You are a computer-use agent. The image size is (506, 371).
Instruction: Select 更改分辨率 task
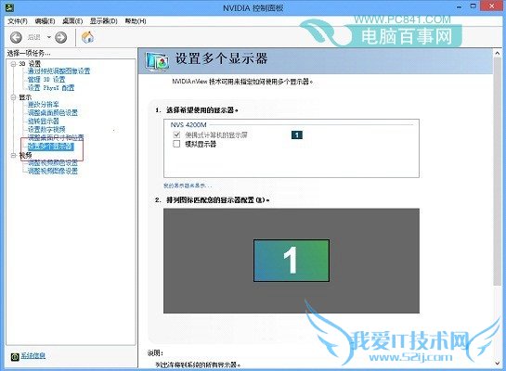point(44,105)
